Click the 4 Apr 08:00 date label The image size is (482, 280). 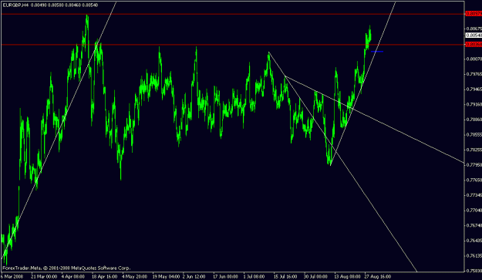coord(72,276)
